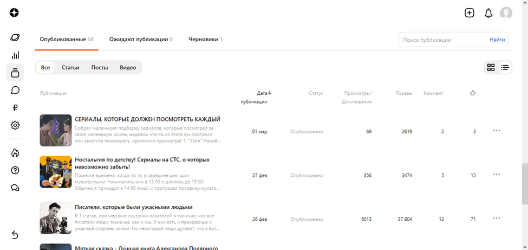Click the impressions value 37 804
Screen dimensions: 528x250
pyautogui.click(x=405, y=219)
